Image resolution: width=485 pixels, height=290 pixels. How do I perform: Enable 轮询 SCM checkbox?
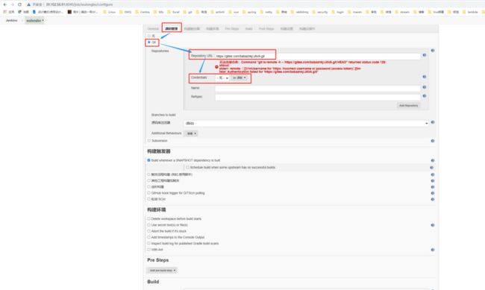pos(148,199)
